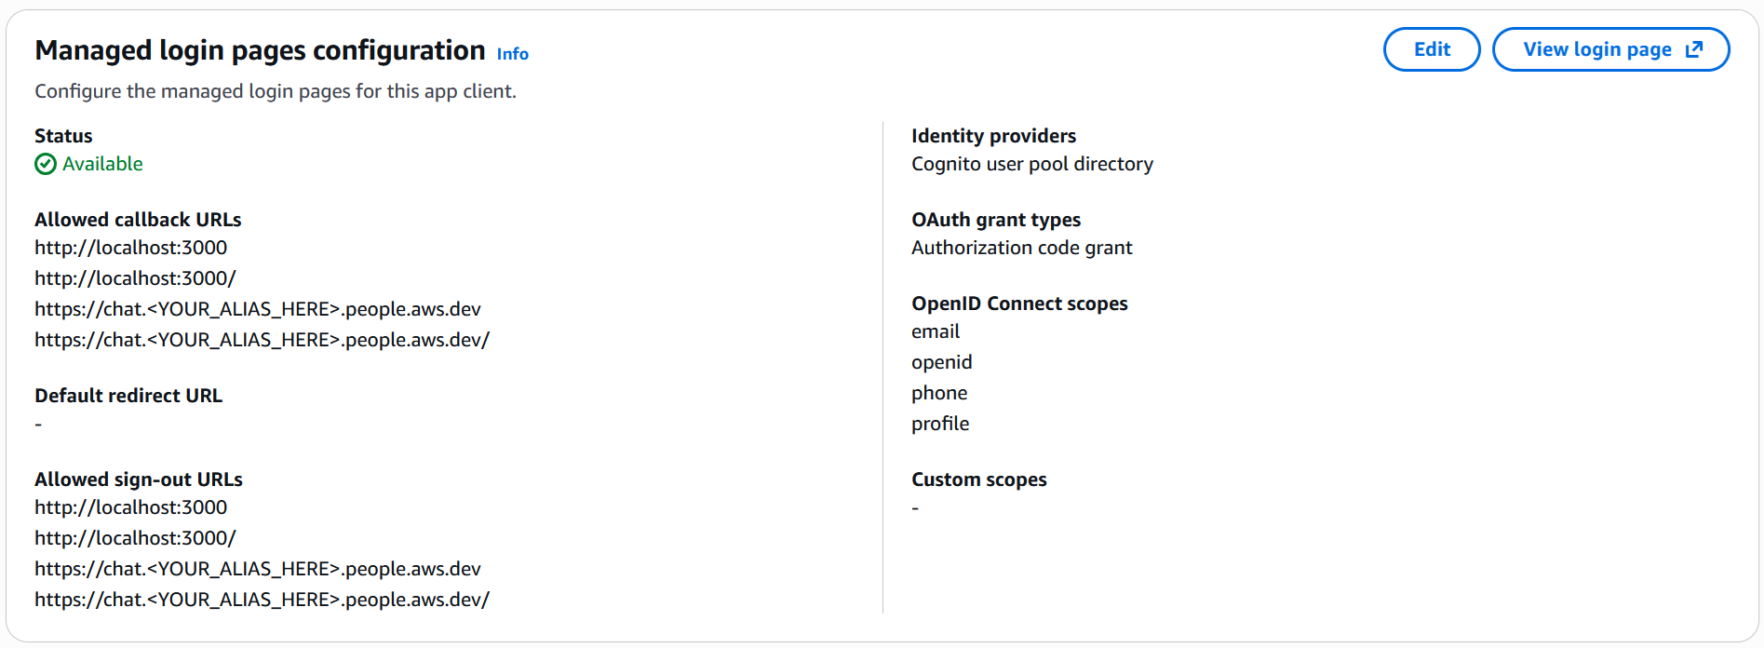Viewport: 1764px width, 648px height.
Task: Click the external link icon on View login page
Action: pos(1695,49)
